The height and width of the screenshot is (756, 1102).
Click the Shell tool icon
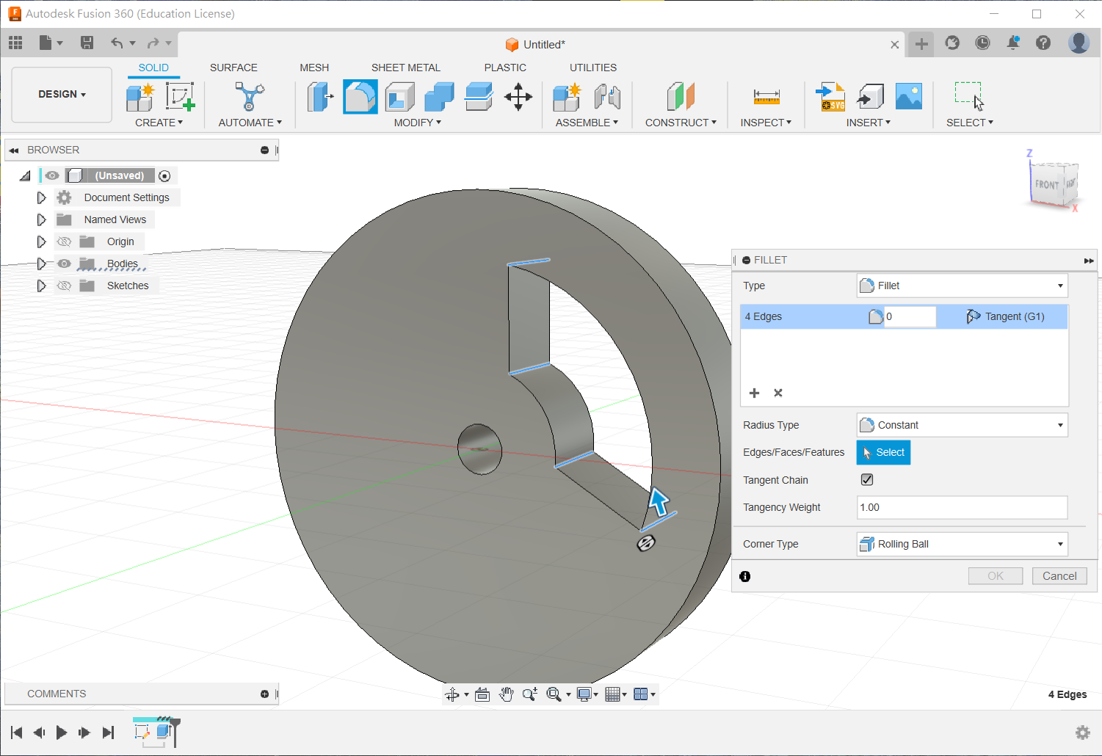tap(400, 97)
